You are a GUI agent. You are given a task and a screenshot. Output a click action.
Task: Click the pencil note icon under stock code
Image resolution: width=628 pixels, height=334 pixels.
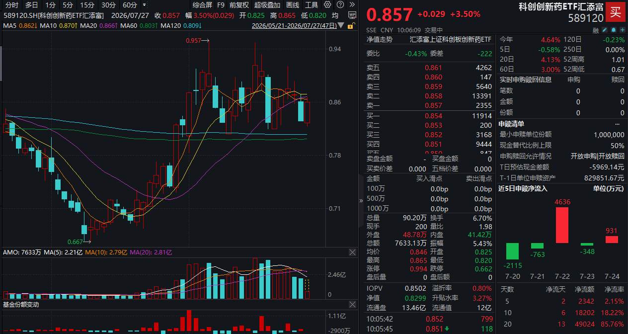[x=605, y=30]
